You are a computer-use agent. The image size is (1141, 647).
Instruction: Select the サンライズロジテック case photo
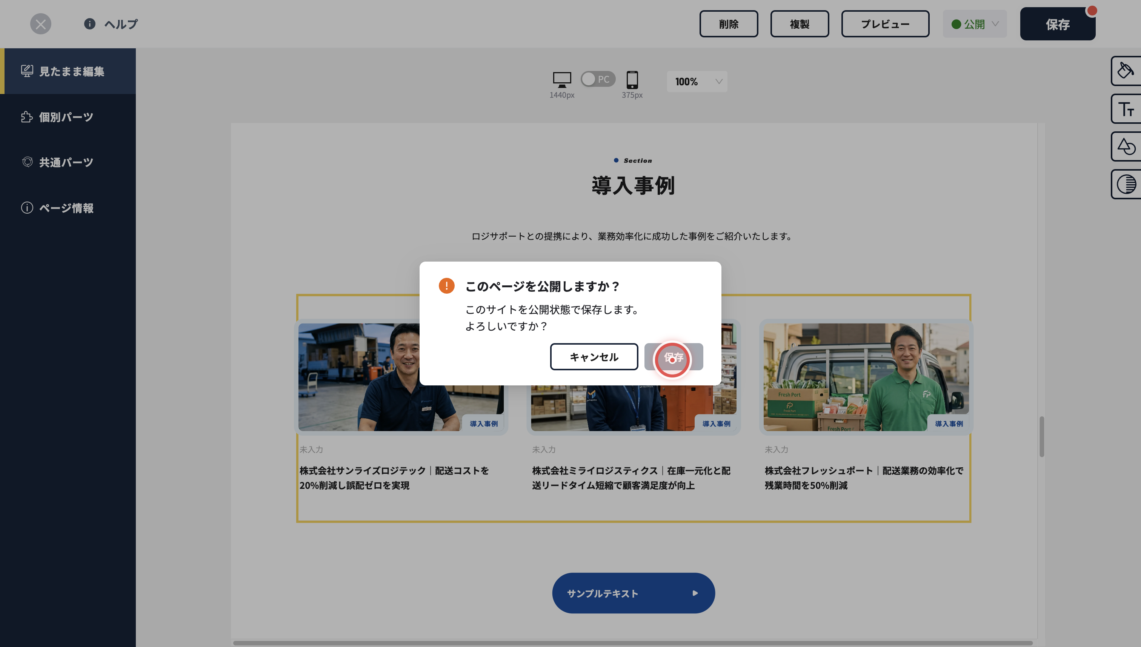coord(401,377)
